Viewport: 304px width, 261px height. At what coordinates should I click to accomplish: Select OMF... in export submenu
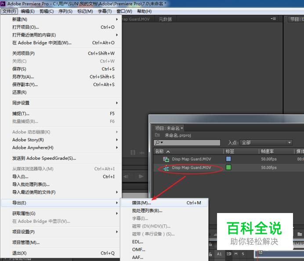point(164,250)
